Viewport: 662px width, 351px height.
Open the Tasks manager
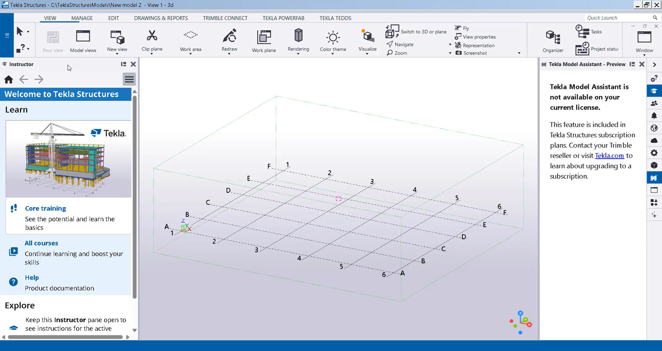[x=588, y=31]
